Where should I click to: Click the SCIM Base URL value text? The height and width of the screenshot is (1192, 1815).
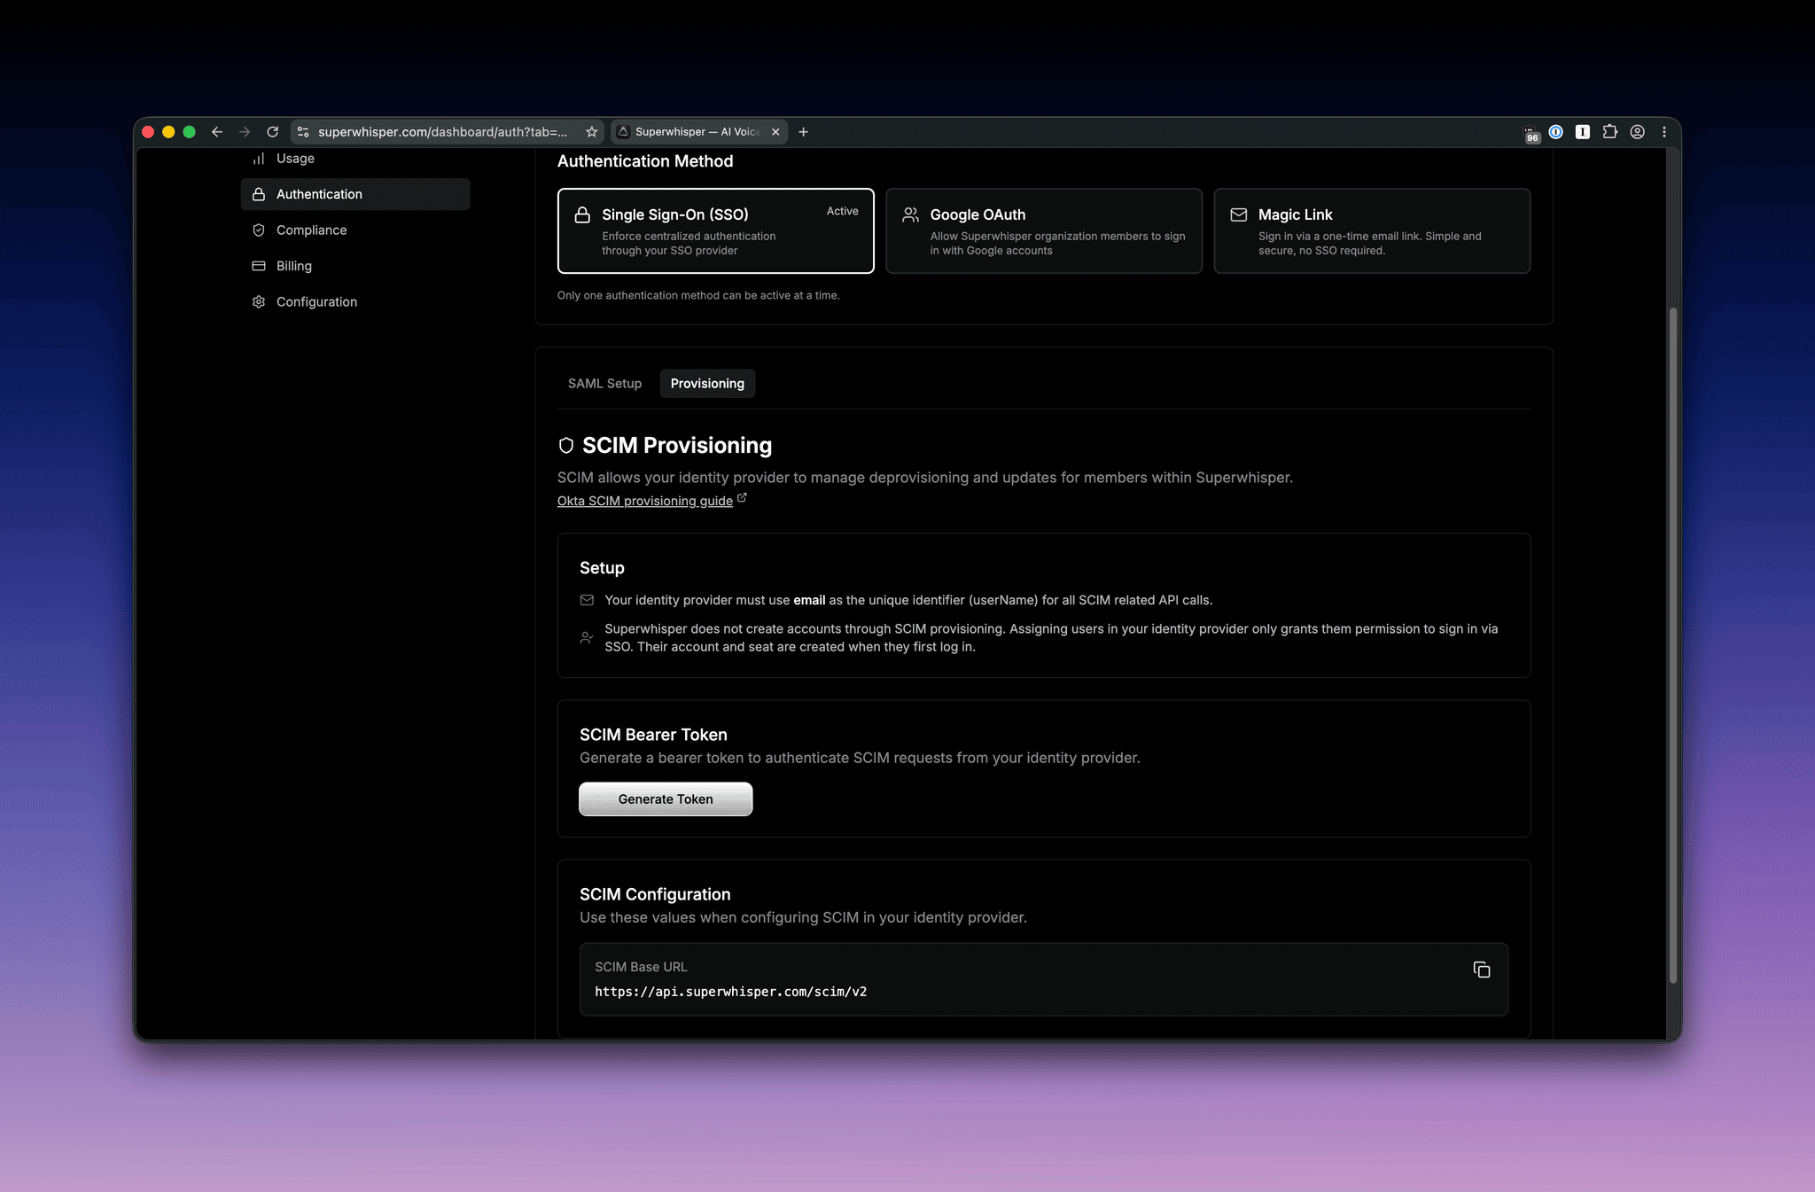730,992
